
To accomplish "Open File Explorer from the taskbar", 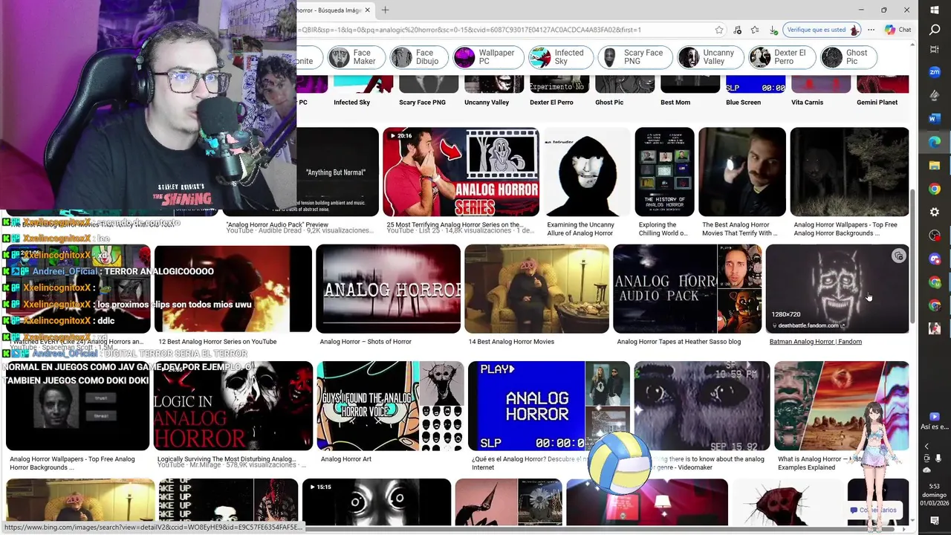I will (x=935, y=165).
